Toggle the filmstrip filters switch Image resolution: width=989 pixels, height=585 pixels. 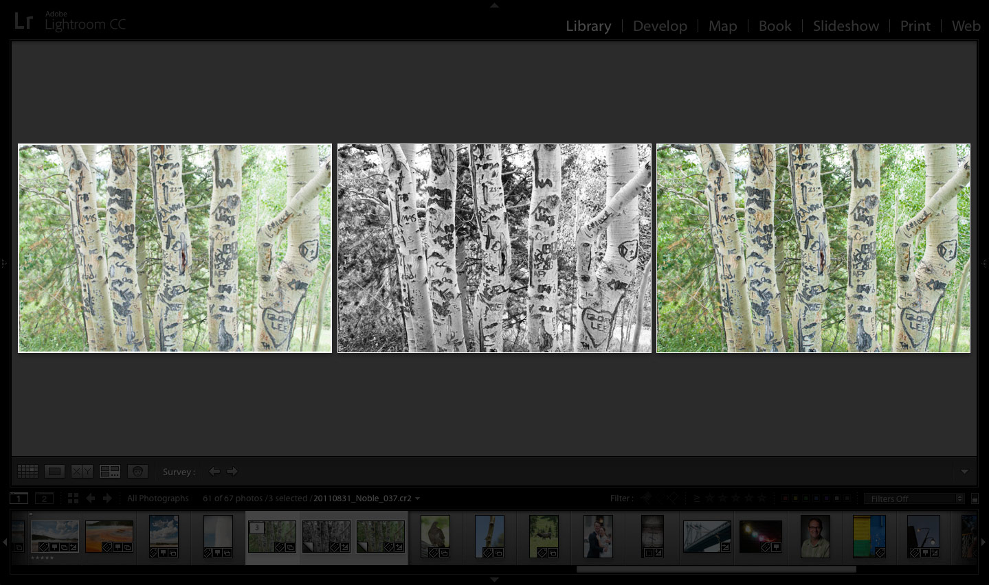pyautogui.click(x=975, y=498)
